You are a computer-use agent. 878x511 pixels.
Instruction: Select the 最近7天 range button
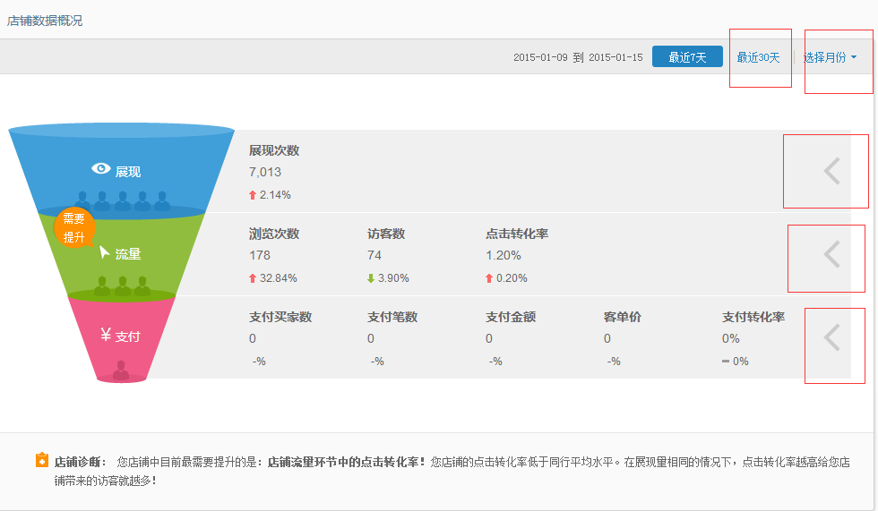point(687,57)
